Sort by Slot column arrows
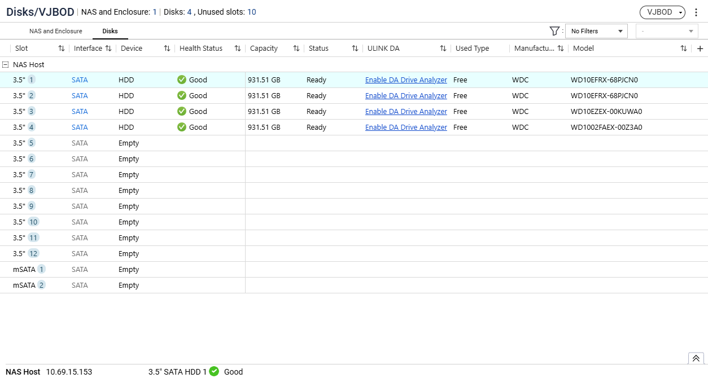Screen dimensions: 708x378 tap(62, 49)
